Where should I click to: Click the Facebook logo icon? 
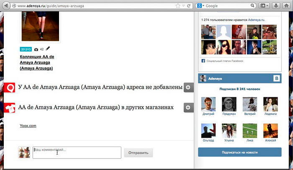pyautogui.click(x=203, y=61)
